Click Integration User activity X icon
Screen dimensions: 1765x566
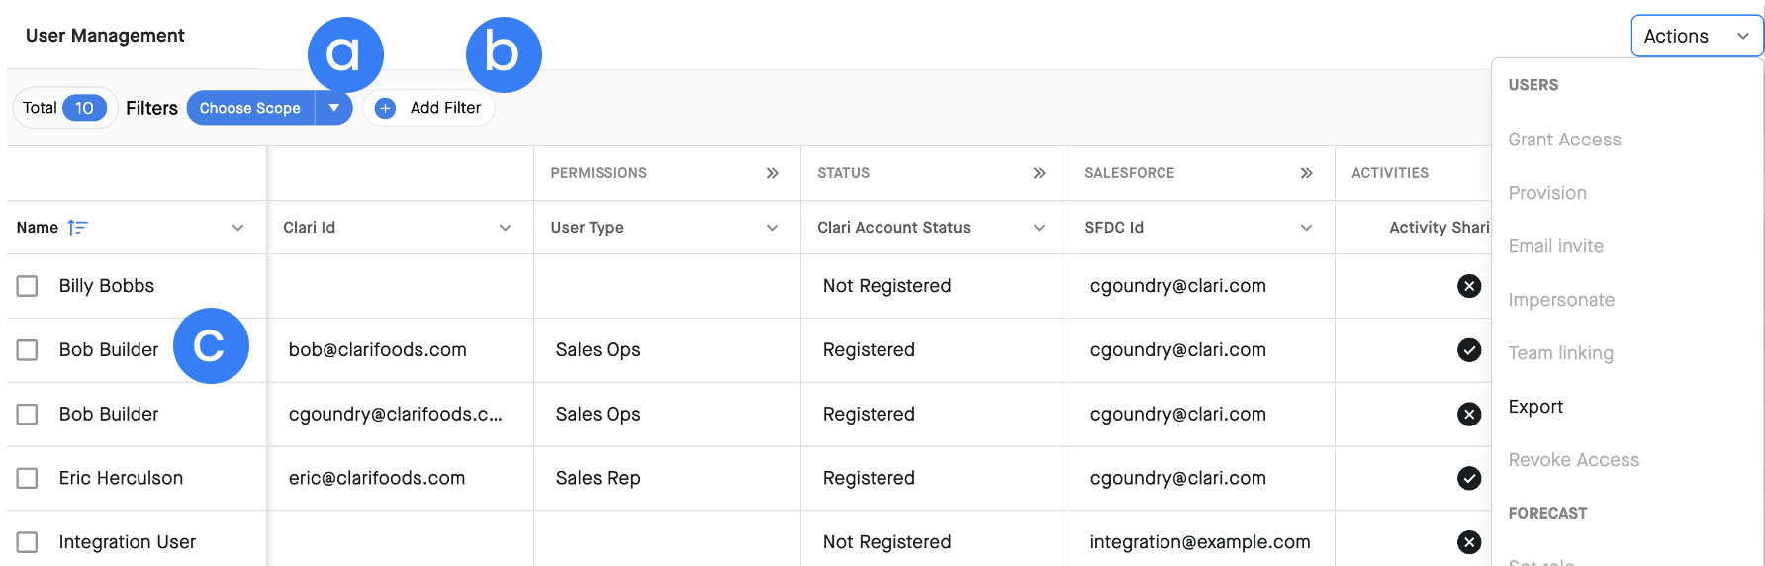pyautogui.click(x=1469, y=542)
